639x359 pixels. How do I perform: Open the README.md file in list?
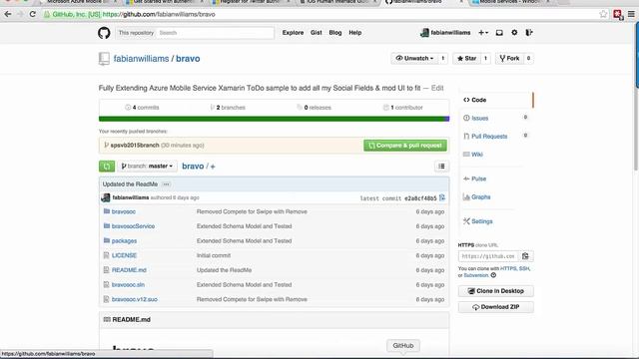click(x=129, y=270)
